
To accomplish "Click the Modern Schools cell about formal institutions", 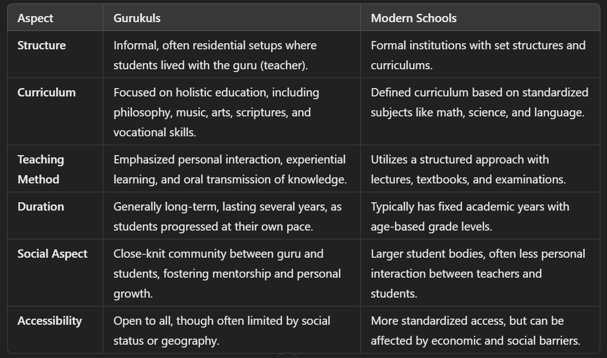I will click(x=478, y=55).
